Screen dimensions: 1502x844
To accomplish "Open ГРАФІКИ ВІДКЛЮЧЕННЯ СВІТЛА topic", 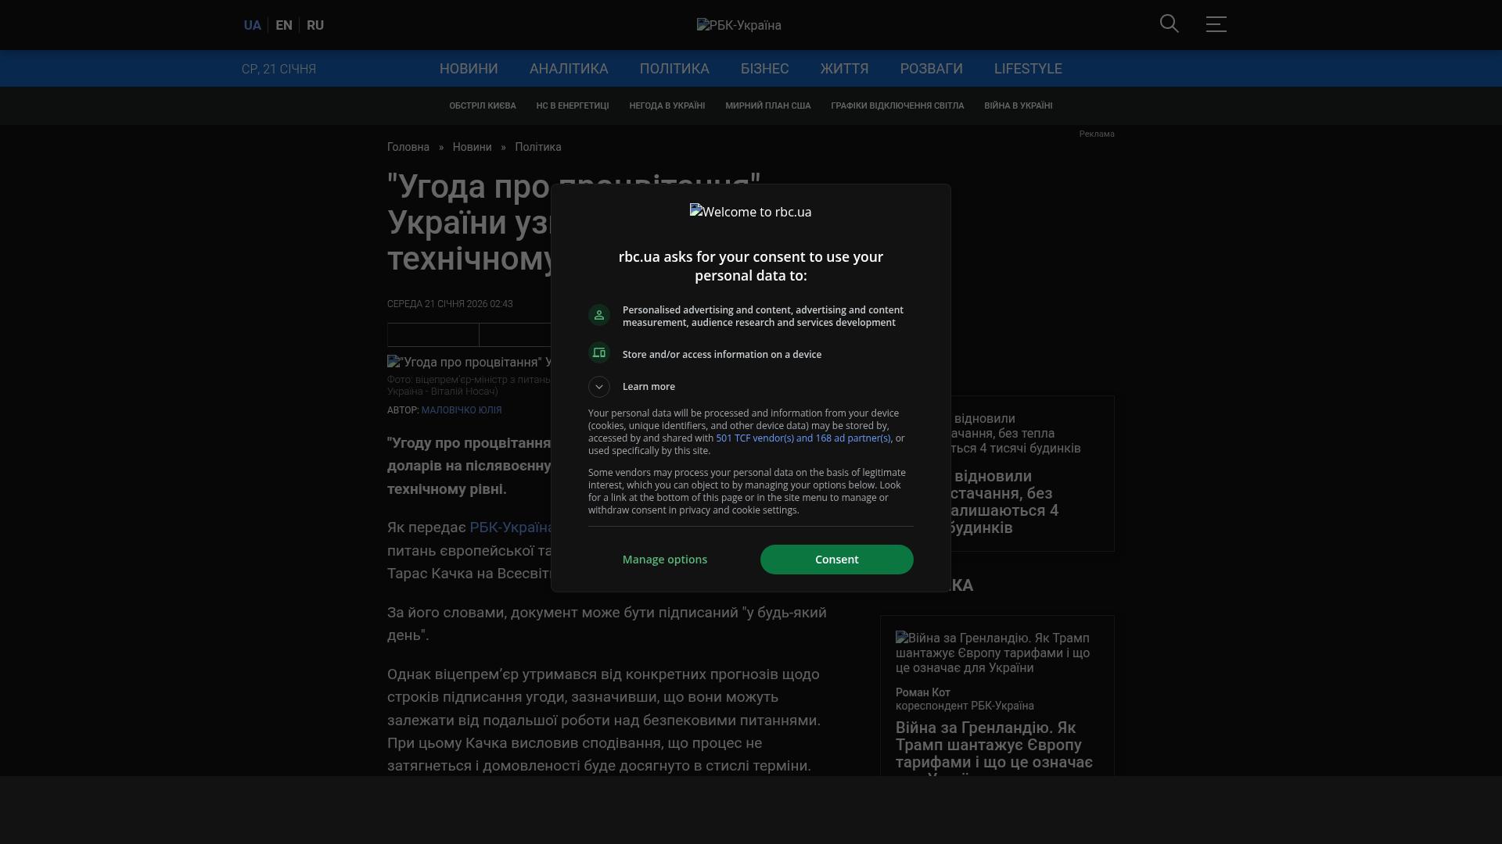I will click(897, 105).
